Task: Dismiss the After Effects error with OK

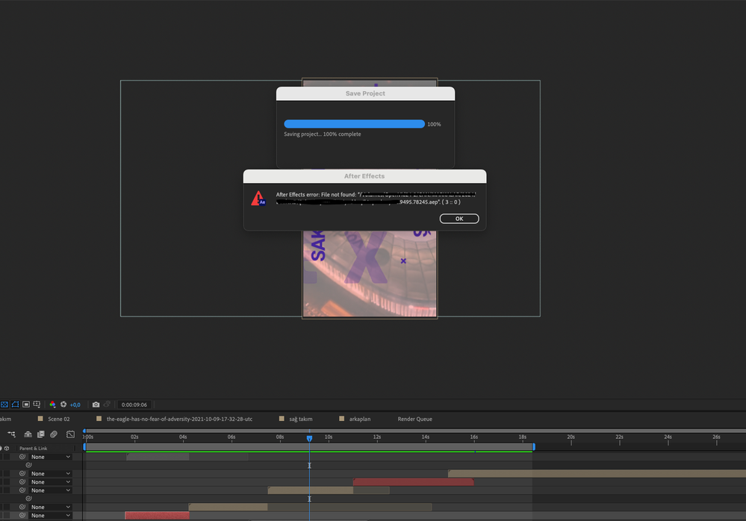Action: pyautogui.click(x=459, y=219)
